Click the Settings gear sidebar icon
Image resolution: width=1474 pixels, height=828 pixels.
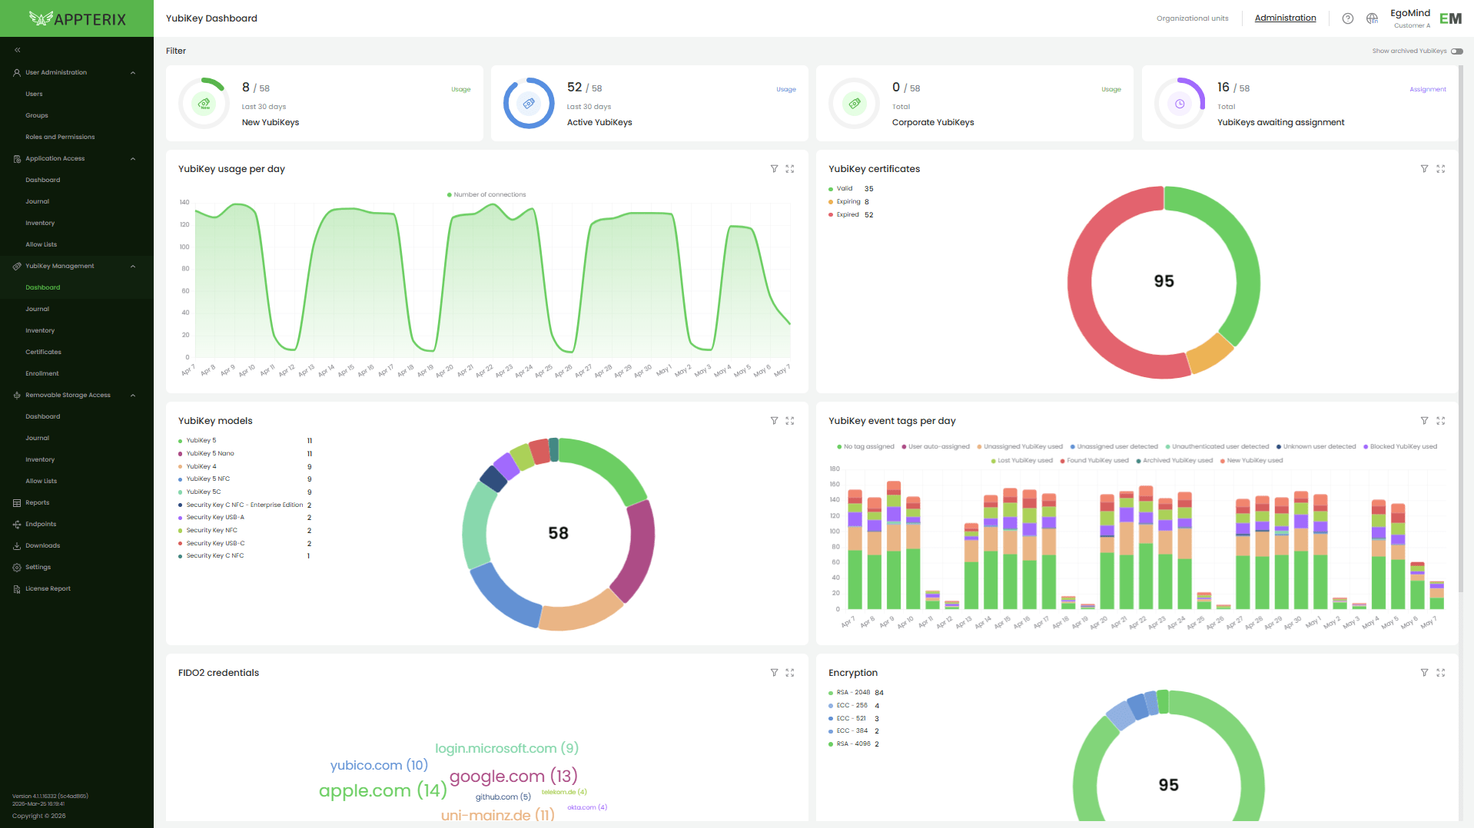[x=17, y=568]
